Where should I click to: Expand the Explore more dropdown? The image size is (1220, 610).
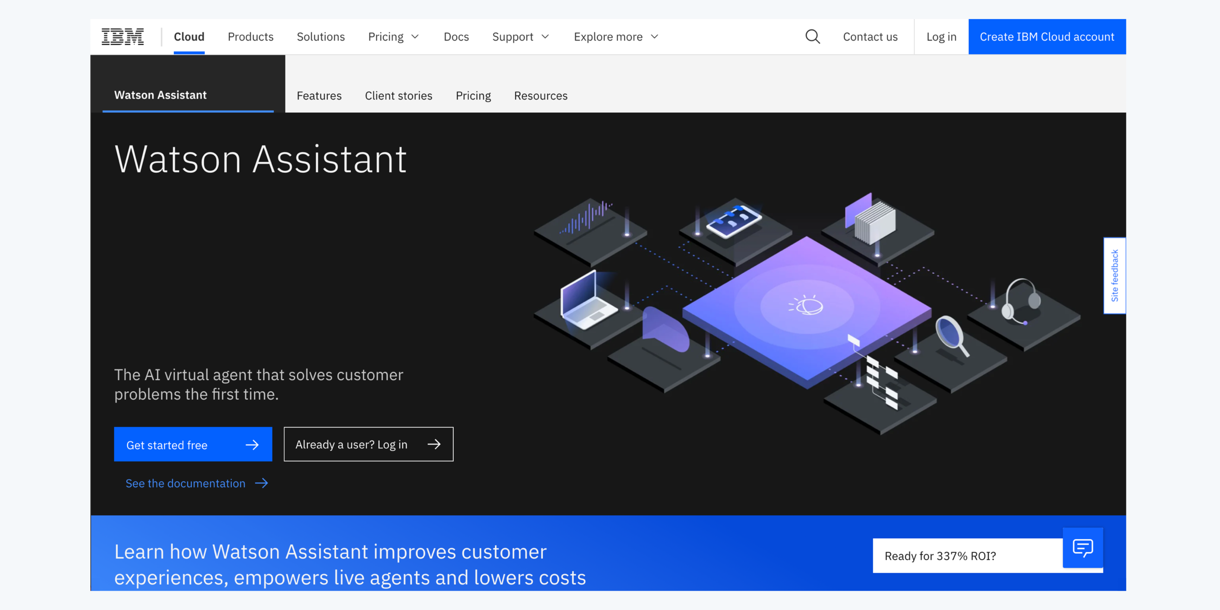tap(616, 37)
